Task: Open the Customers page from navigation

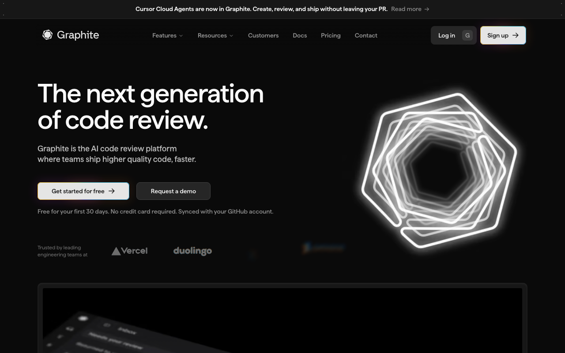Action: pyautogui.click(x=263, y=35)
